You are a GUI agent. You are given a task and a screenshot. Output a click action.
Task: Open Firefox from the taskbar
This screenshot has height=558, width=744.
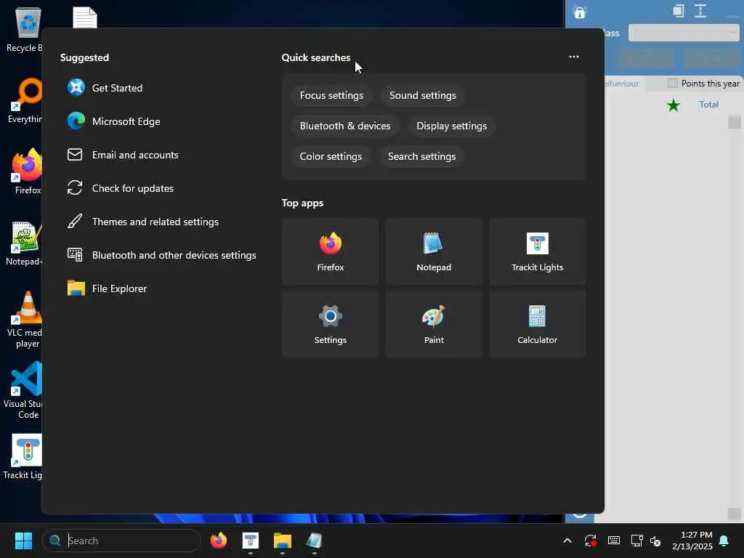pos(219,541)
